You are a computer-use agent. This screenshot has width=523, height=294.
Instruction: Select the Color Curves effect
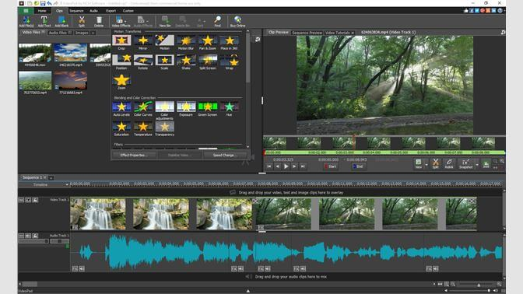[x=143, y=109]
